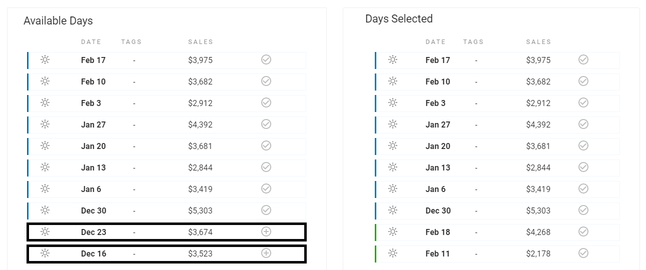Image resolution: width=646 pixels, height=270 pixels.
Task: Click sun icon on Days Selected Jan 20 row
Action: pyautogui.click(x=393, y=146)
